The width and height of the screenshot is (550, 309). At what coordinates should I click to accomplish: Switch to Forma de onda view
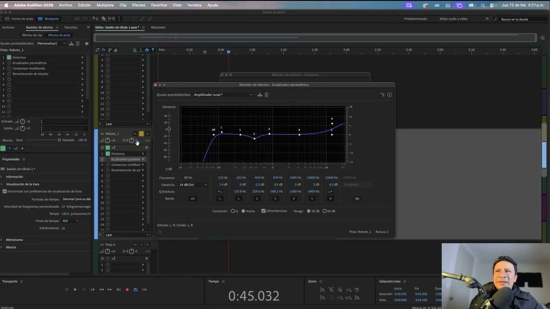[19, 19]
